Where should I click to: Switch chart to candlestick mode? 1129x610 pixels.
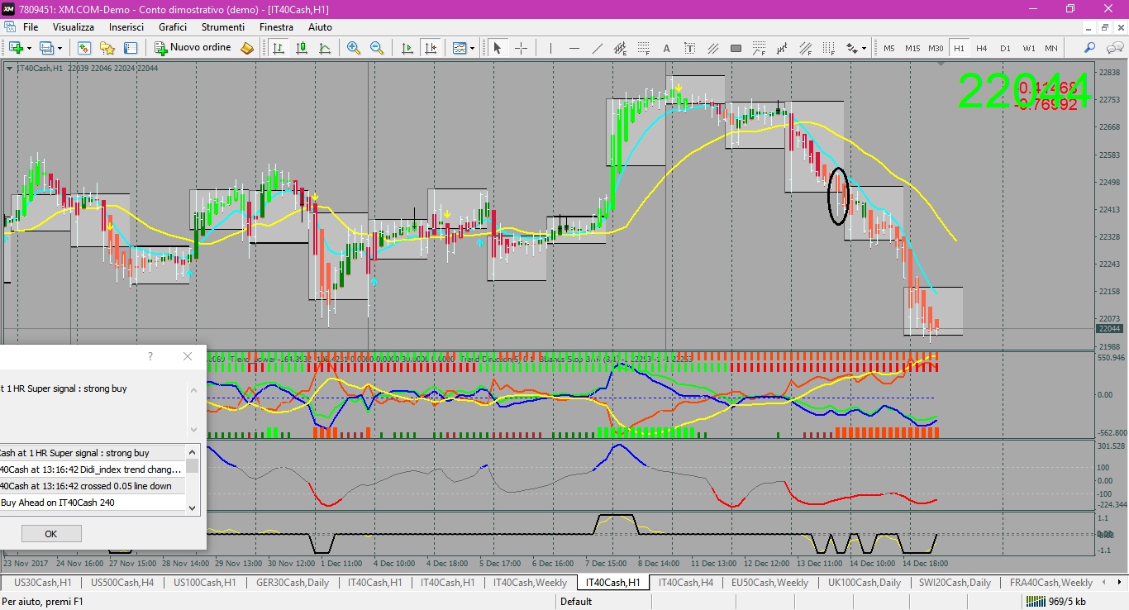pyautogui.click(x=302, y=48)
